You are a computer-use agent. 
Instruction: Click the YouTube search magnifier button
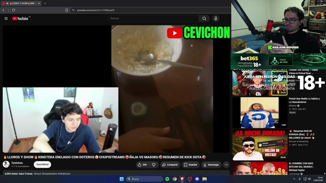204,18
